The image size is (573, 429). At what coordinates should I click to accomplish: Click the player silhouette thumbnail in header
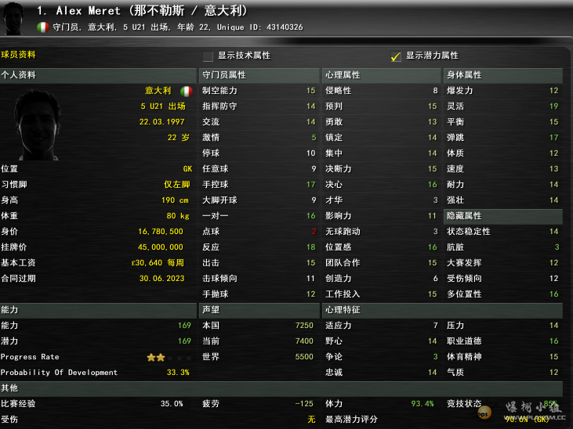click(13, 18)
